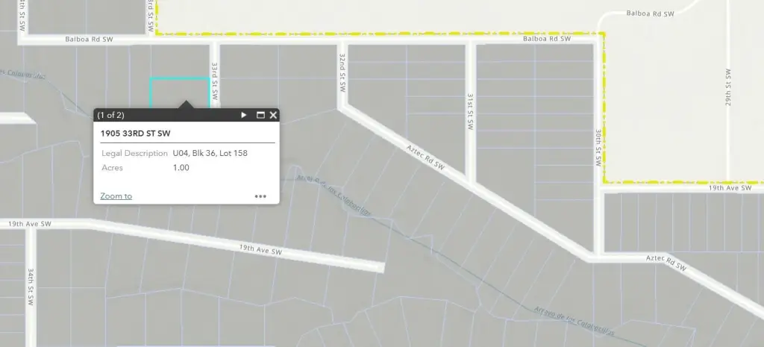Show the next feature in the popup

(244, 115)
